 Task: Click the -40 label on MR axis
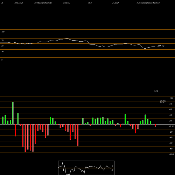click(171, 138)
